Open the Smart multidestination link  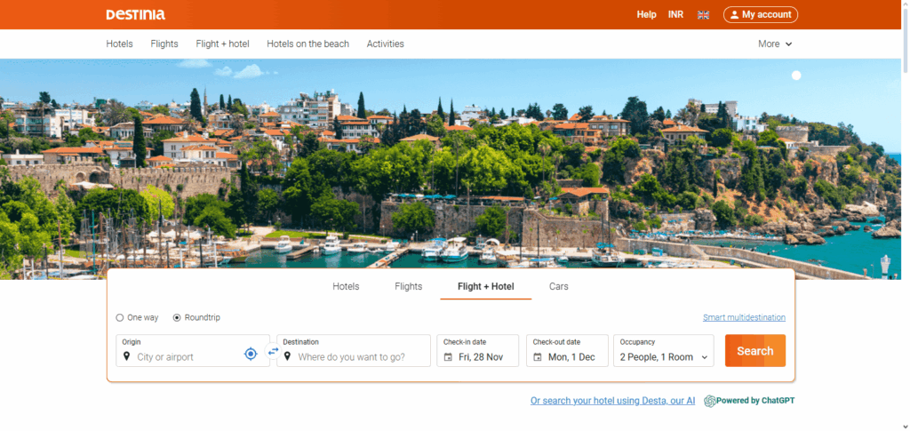[743, 317]
